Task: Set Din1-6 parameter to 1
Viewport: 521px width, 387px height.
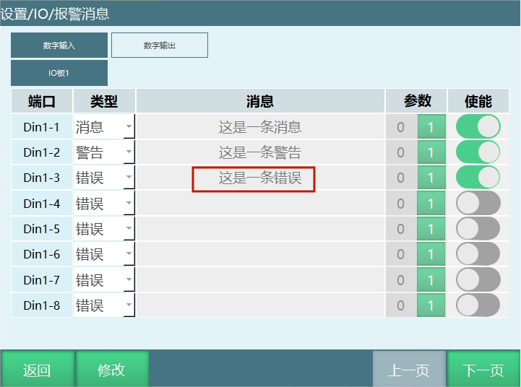Action: click(431, 254)
